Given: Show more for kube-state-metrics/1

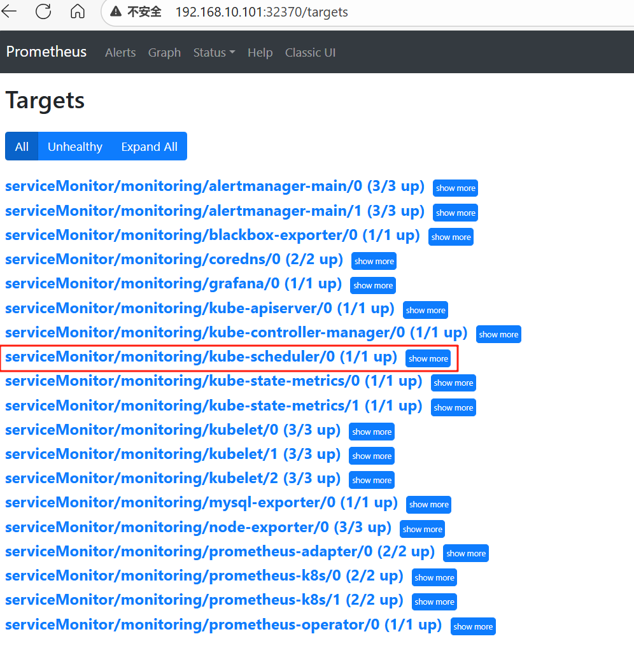Looking at the screenshot, I should click(453, 407).
